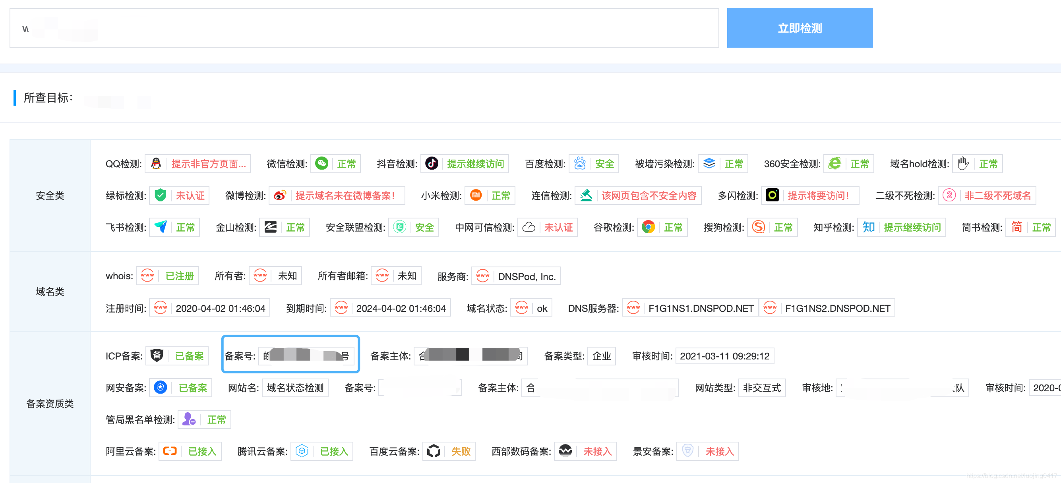Screen dimensions: 1061x483
Task: Click the QQ penguin icon
Action: pyautogui.click(x=156, y=164)
